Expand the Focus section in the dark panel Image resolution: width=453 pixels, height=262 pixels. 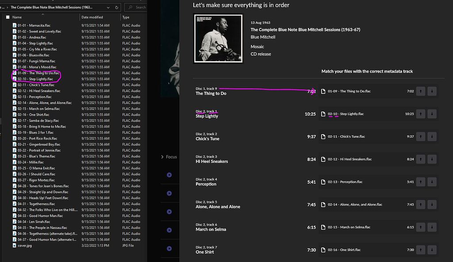162,157
